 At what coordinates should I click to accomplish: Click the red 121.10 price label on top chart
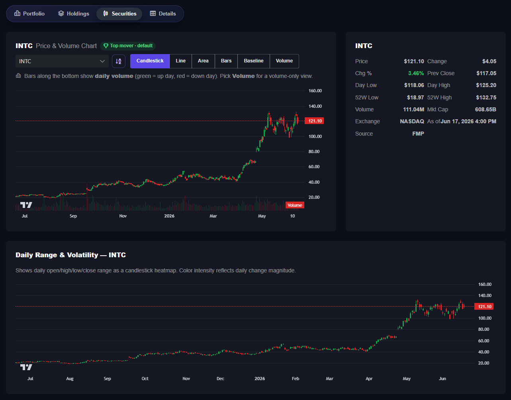pos(314,121)
